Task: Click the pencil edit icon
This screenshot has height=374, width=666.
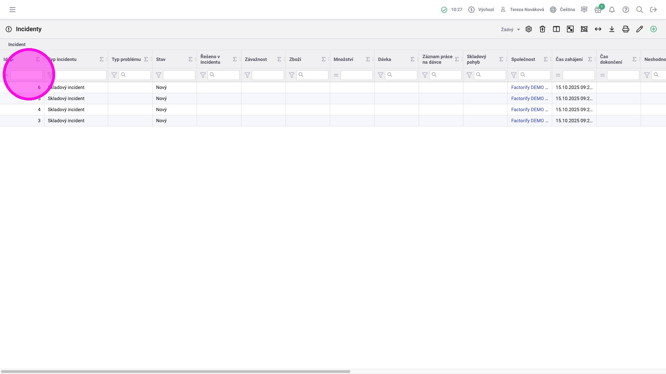Action: 640,29
